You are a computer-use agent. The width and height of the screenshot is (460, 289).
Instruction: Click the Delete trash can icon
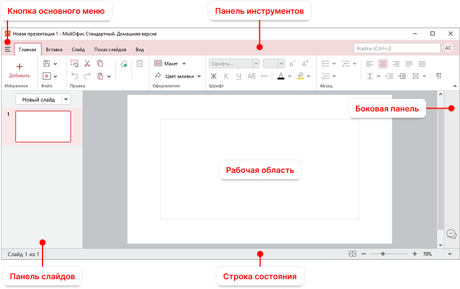click(x=139, y=64)
